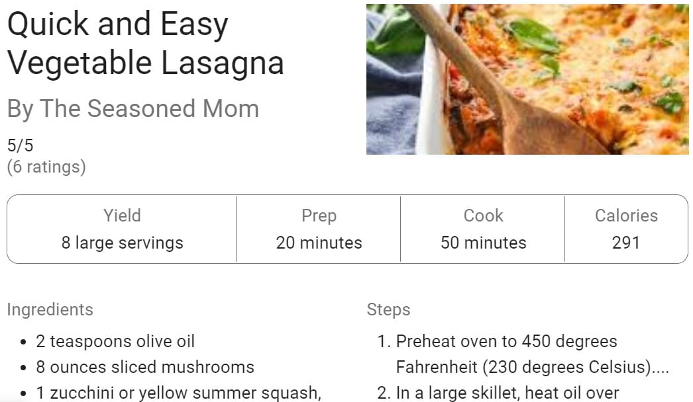Click step 2 about heating oil in skillet
The width and height of the screenshot is (693, 402).
[x=507, y=393]
